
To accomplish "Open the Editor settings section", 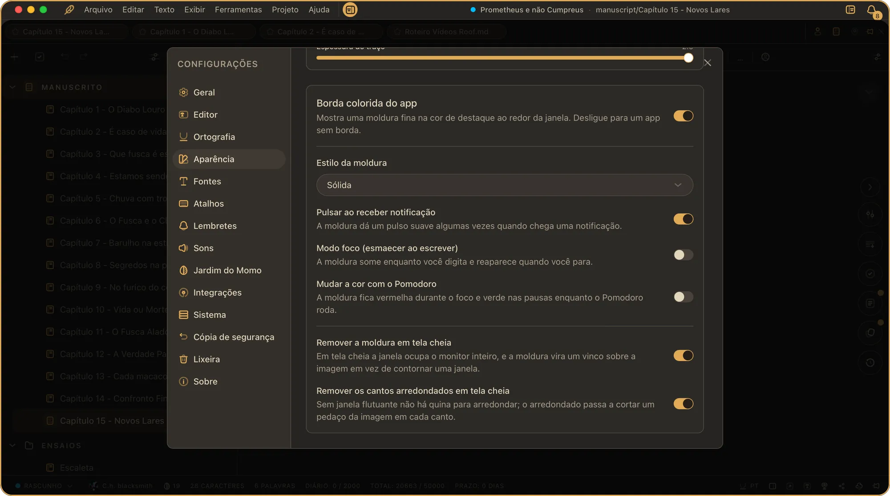I will (229, 115).
